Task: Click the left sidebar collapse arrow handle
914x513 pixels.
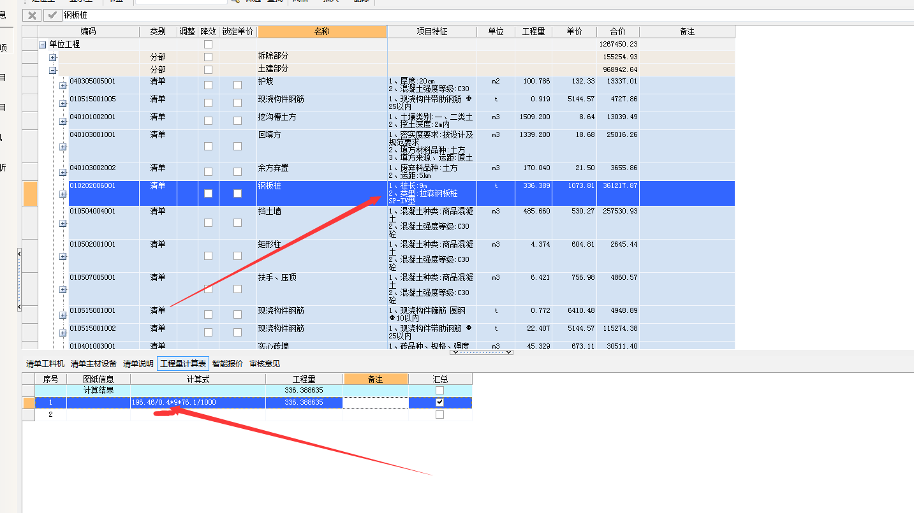Action: pyautogui.click(x=19, y=280)
